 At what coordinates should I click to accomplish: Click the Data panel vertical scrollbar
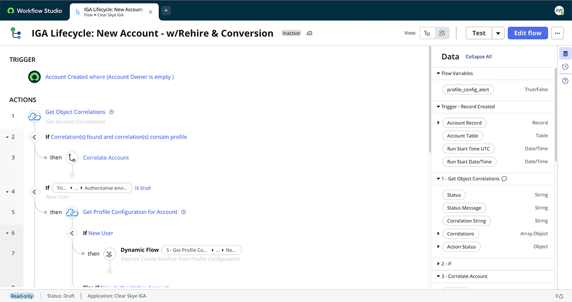pyautogui.click(x=556, y=114)
